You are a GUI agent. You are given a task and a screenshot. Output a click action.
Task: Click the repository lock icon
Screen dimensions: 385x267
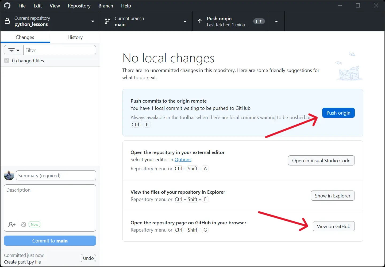tap(7, 21)
